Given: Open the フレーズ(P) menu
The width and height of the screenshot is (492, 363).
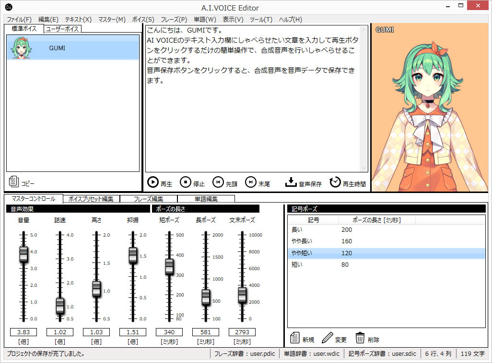Looking at the screenshot, I should (174, 20).
